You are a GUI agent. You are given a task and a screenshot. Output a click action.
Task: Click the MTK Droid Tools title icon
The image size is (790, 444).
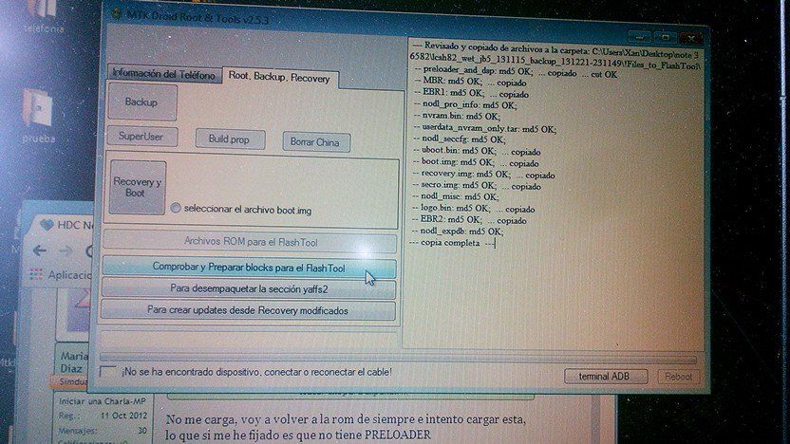(117, 13)
